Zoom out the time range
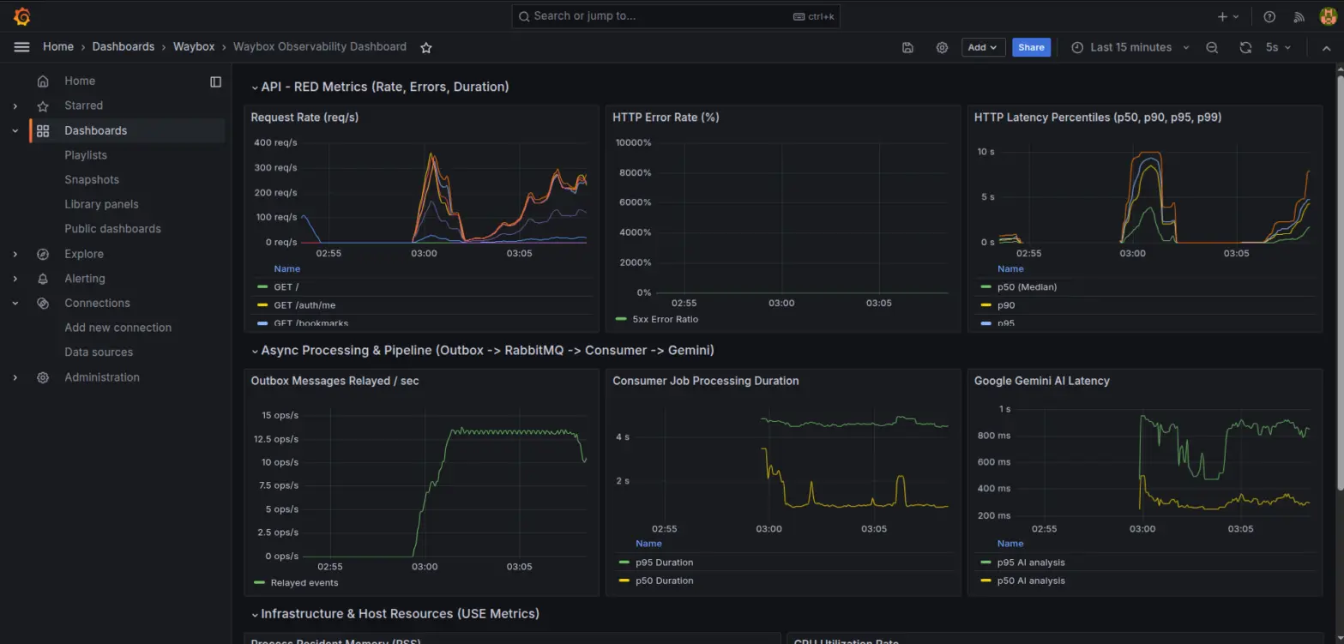 pyautogui.click(x=1212, y=48)
